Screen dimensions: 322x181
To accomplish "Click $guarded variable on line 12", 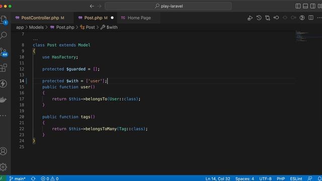I will [76, 69].
